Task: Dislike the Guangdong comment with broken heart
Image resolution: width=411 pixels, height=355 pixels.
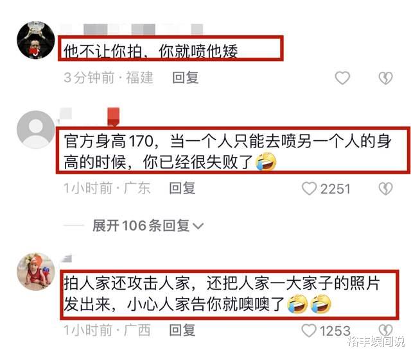Action: click(385, 188)
